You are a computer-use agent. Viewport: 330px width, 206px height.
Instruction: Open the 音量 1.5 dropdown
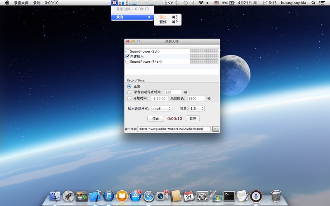(x=196, y=109)
